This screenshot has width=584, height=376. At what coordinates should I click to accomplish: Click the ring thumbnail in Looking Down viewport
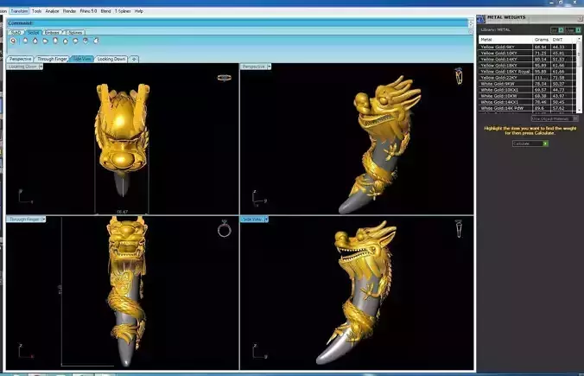pos(225,78)
